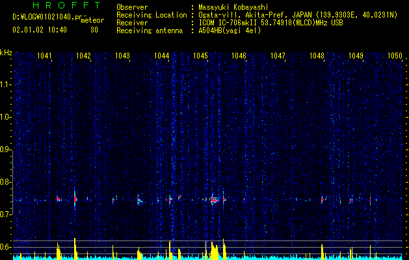Click the date stamp 02.01.02 10:40
Screen dimensions: 409x260
pyautogui.click(x=40, y=30)
